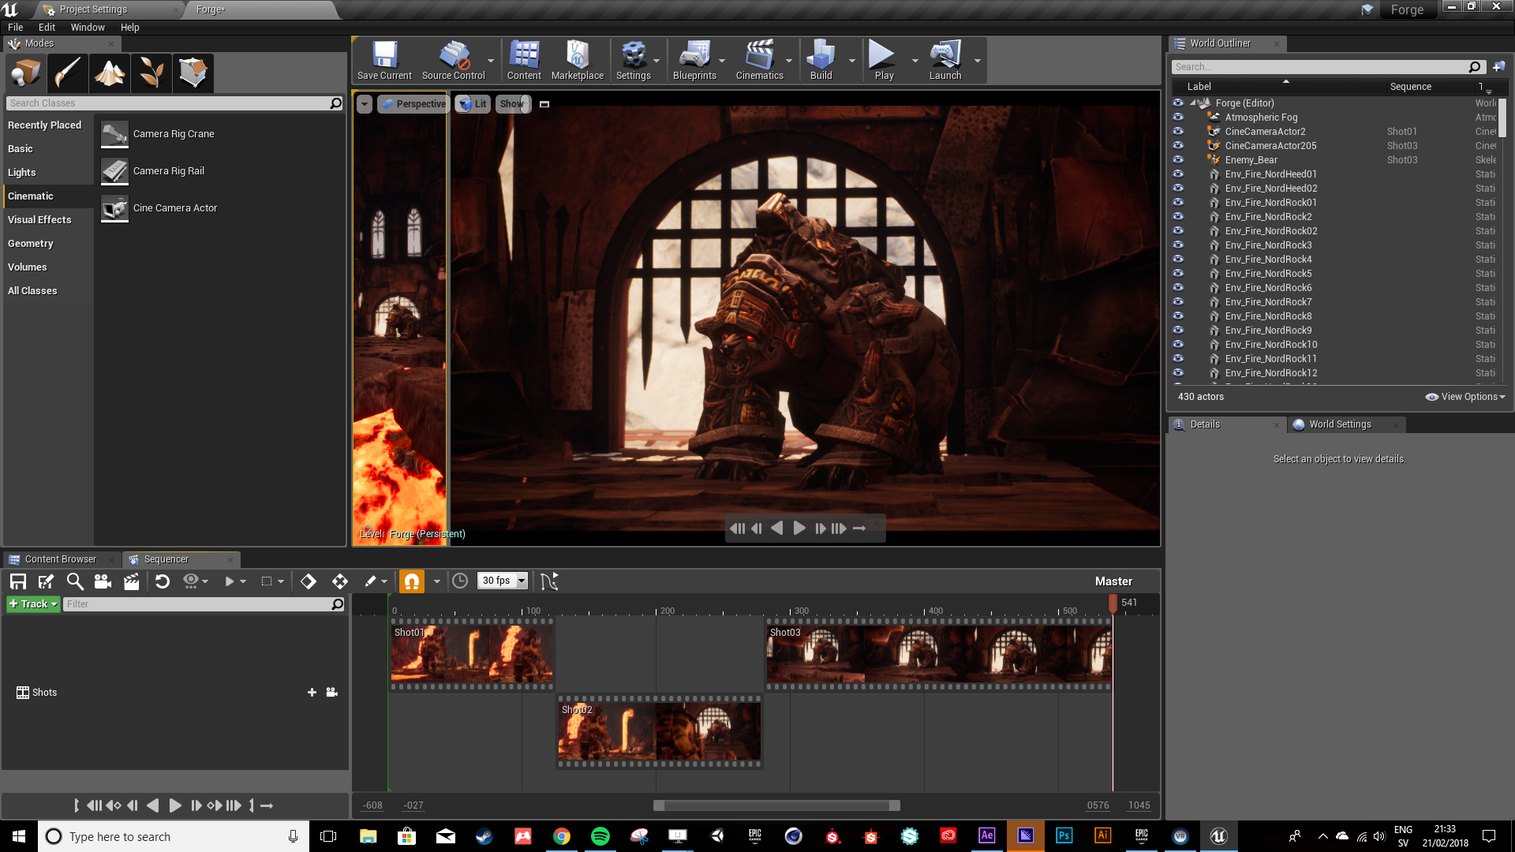Open Source Control from toolbar
Image resolution: width=1515 pixels, height=852 pixels.
(x=453, y=61)
